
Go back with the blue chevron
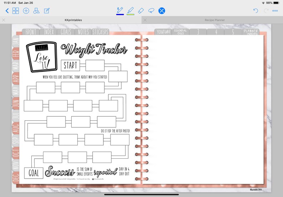(x=7, y=11)
